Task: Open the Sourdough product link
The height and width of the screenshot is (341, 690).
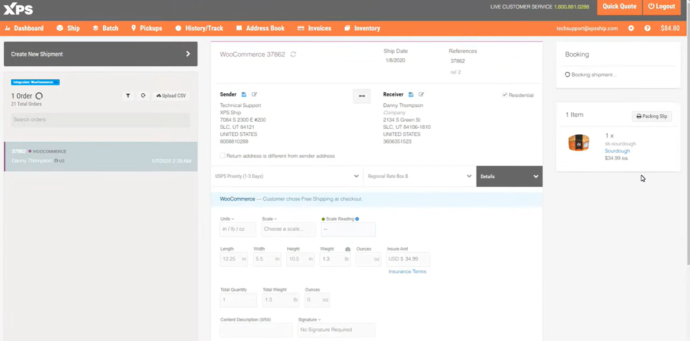Action: pyautogui.click(x=617, y=151)
